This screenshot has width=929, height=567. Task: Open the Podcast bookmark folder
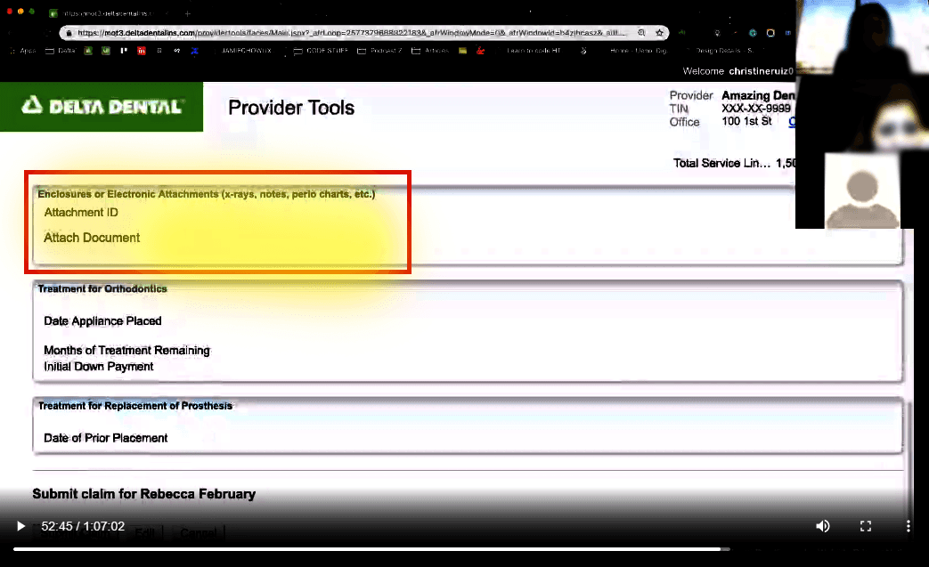point(379,51)
